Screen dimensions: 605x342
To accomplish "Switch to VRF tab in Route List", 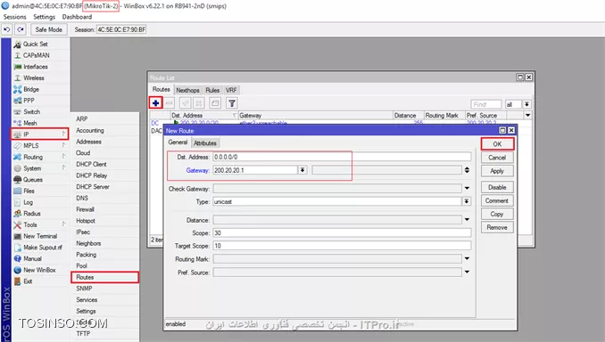I will point(231,90).
